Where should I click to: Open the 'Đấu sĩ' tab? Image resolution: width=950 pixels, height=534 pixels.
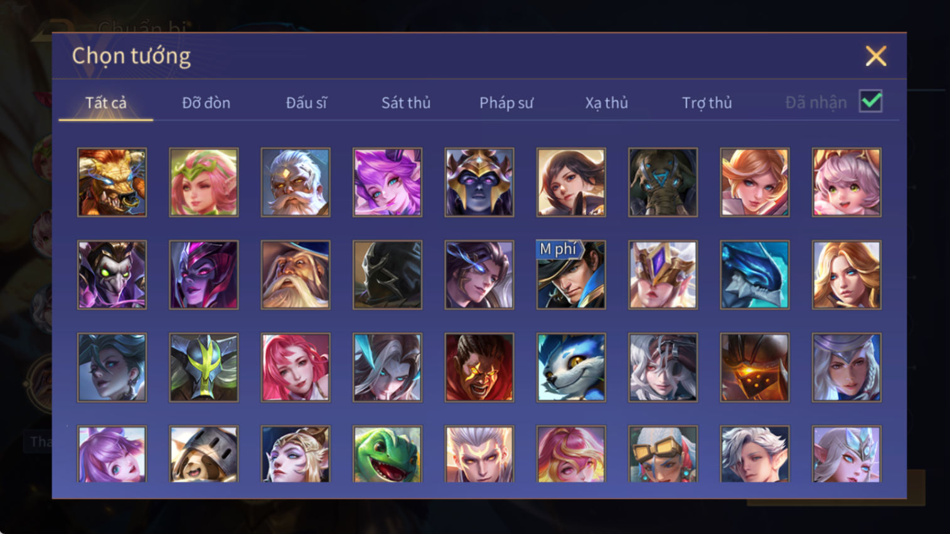(306, 103)
